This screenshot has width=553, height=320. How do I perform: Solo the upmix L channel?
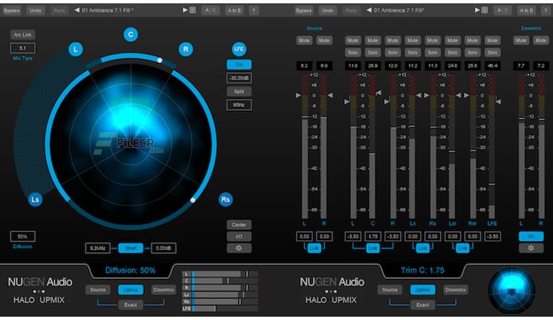tap(353, 52)
